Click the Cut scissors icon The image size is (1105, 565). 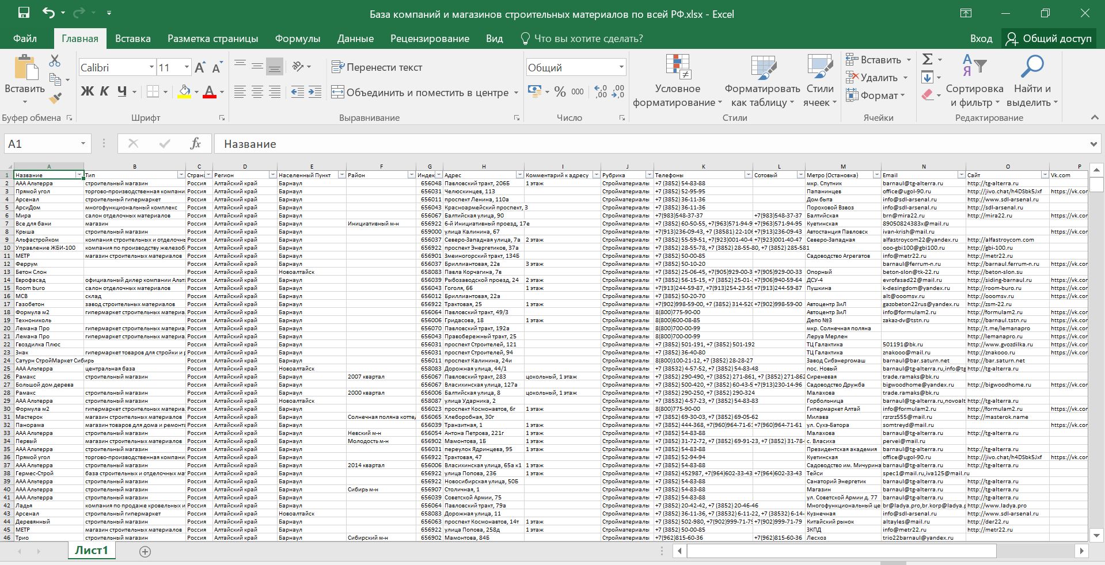(x=55, y=60)
